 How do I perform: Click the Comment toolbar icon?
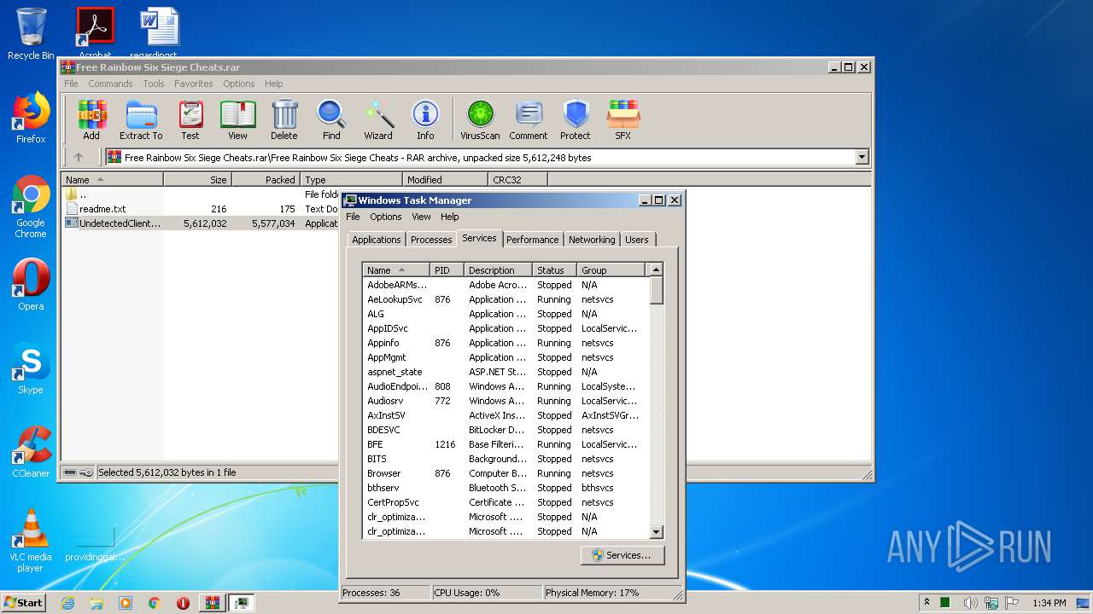pos(529,119)
